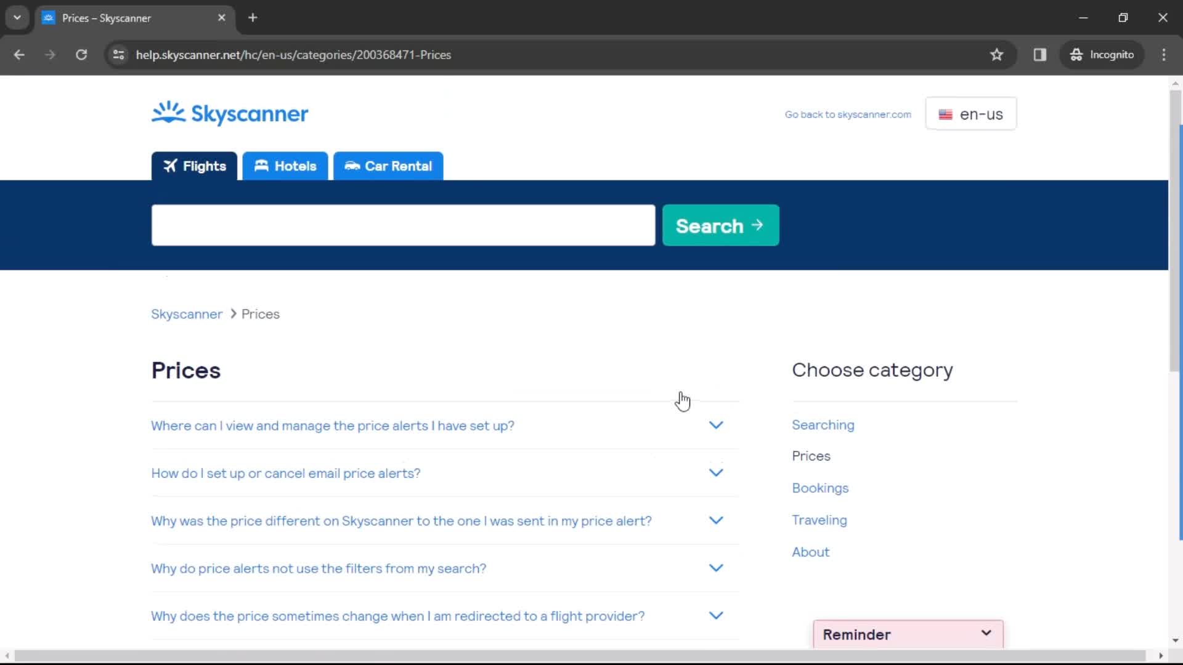Click the horizontal scrollbar at the bottom
1183x665 pixels.
pyautogui.click(x=579, y=656)
